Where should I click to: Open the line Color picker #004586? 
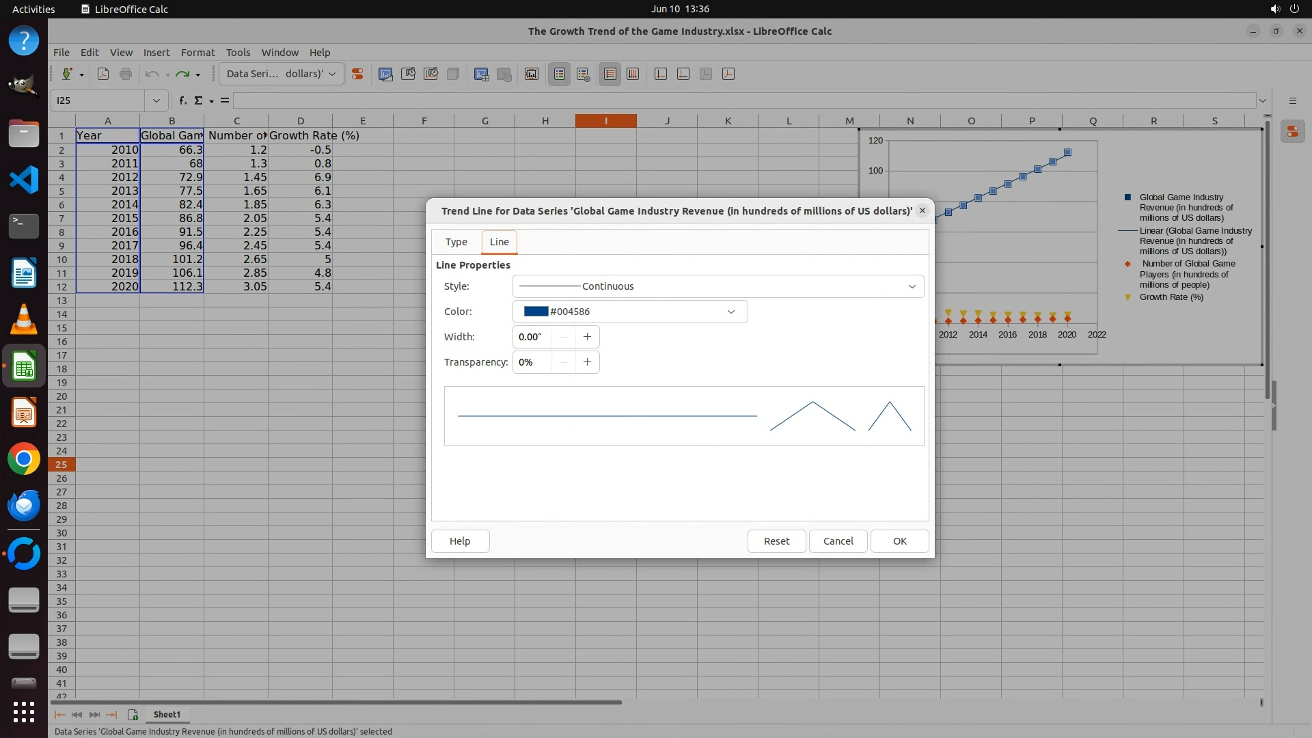[x=629, y=312]
